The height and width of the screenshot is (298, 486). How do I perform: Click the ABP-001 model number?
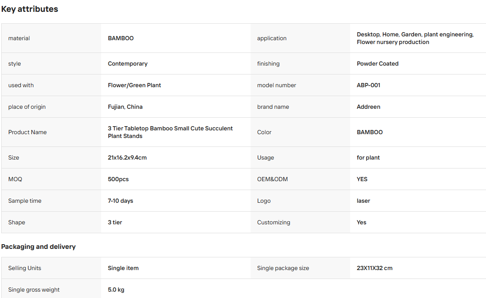[368, 85]
